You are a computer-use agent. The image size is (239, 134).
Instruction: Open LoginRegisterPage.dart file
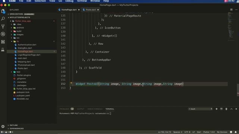(29, 55)
